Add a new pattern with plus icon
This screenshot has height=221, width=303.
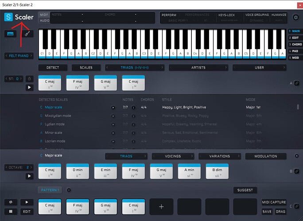pyautogui.click(x=69, y=190)
